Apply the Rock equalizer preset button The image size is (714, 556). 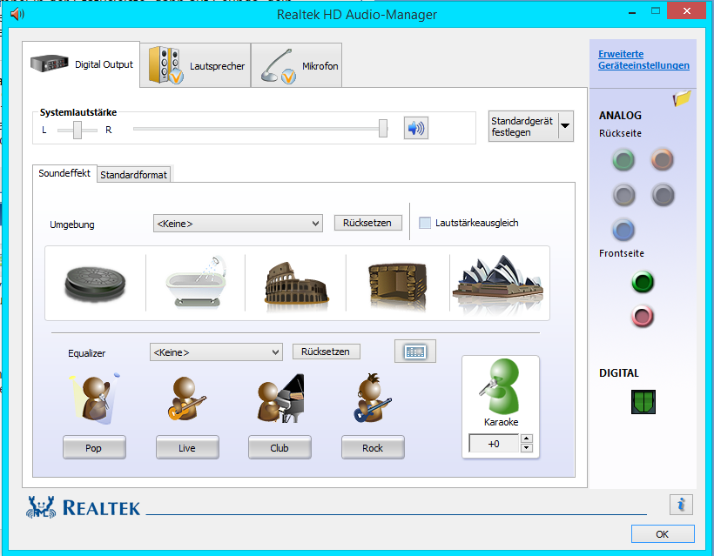coord(373,448)
